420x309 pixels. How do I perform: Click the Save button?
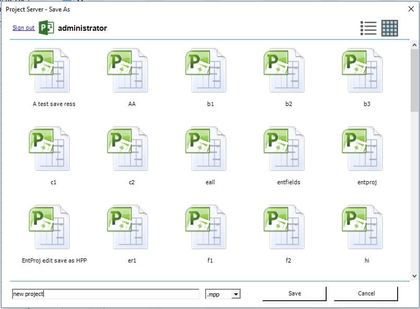tap(294, 293)
